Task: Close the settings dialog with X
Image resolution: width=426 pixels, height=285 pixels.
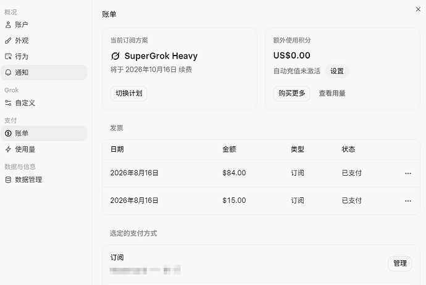Action: click(x=418, y=9)
